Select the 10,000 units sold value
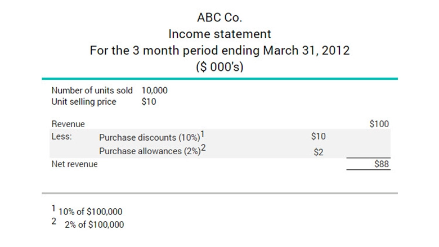439x247 pixels. tap(155, 91)
